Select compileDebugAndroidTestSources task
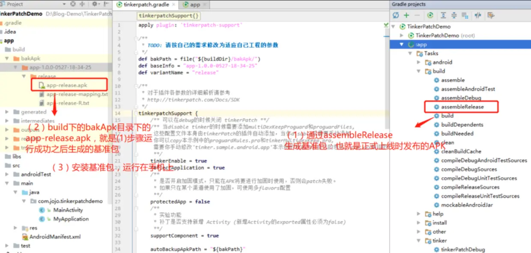Screen dimensions: 531x253 coord(480,160)
